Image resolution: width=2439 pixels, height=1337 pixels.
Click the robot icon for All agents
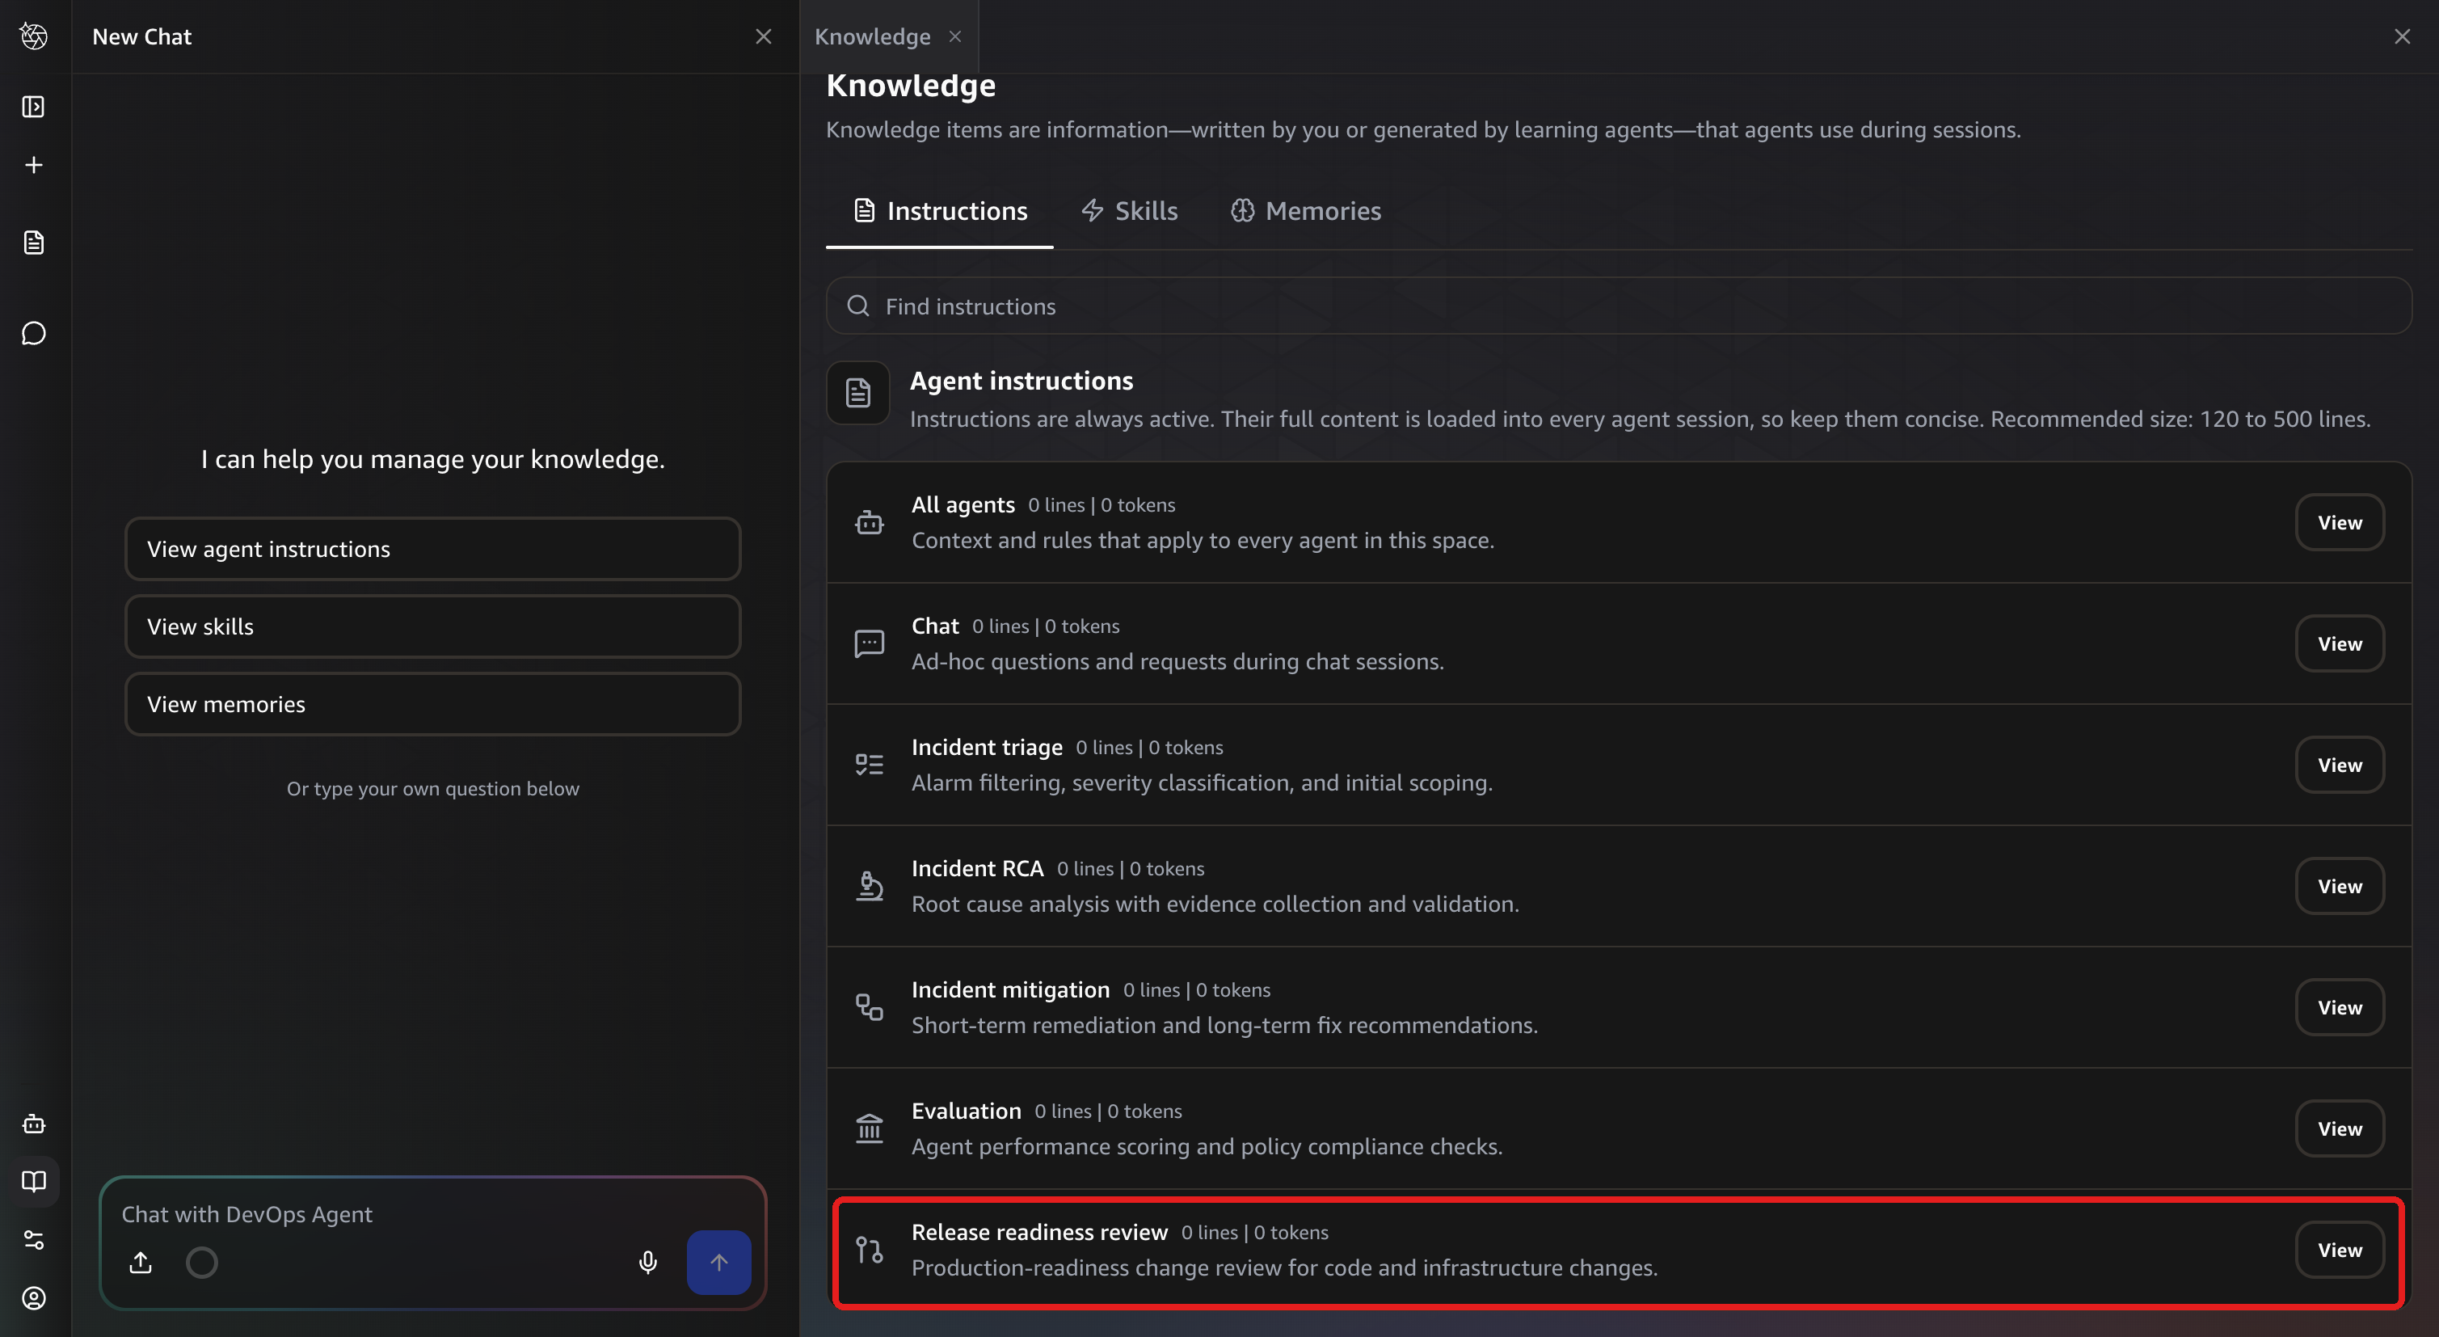(870, 521)
